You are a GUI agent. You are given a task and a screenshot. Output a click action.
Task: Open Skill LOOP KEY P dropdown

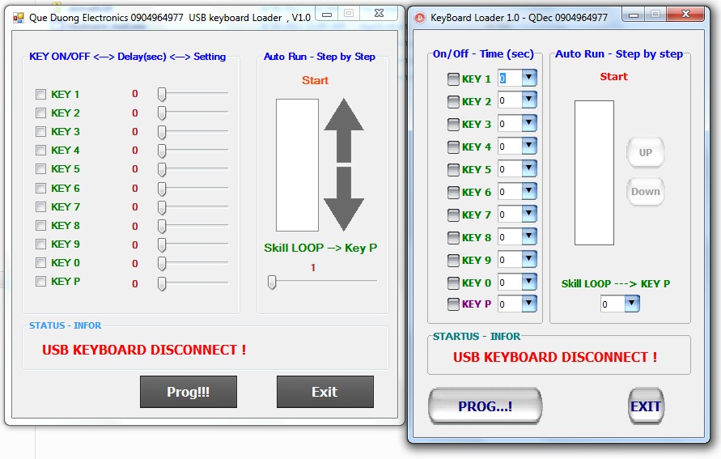[632, 304]
